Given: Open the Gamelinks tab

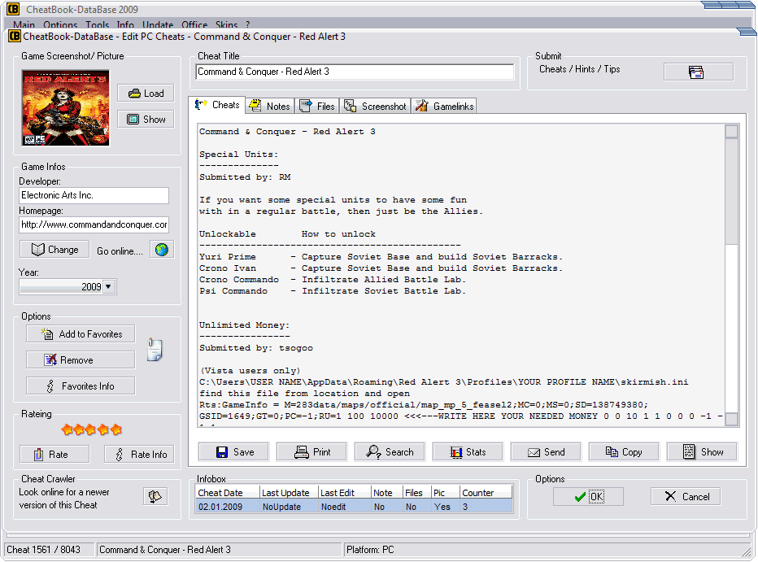Looking at the screenshot, I should 444,107.
